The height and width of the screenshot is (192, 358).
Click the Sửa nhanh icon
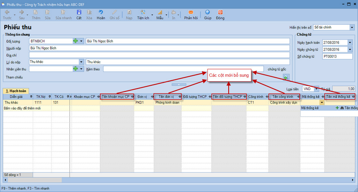(x=63, y=12)
